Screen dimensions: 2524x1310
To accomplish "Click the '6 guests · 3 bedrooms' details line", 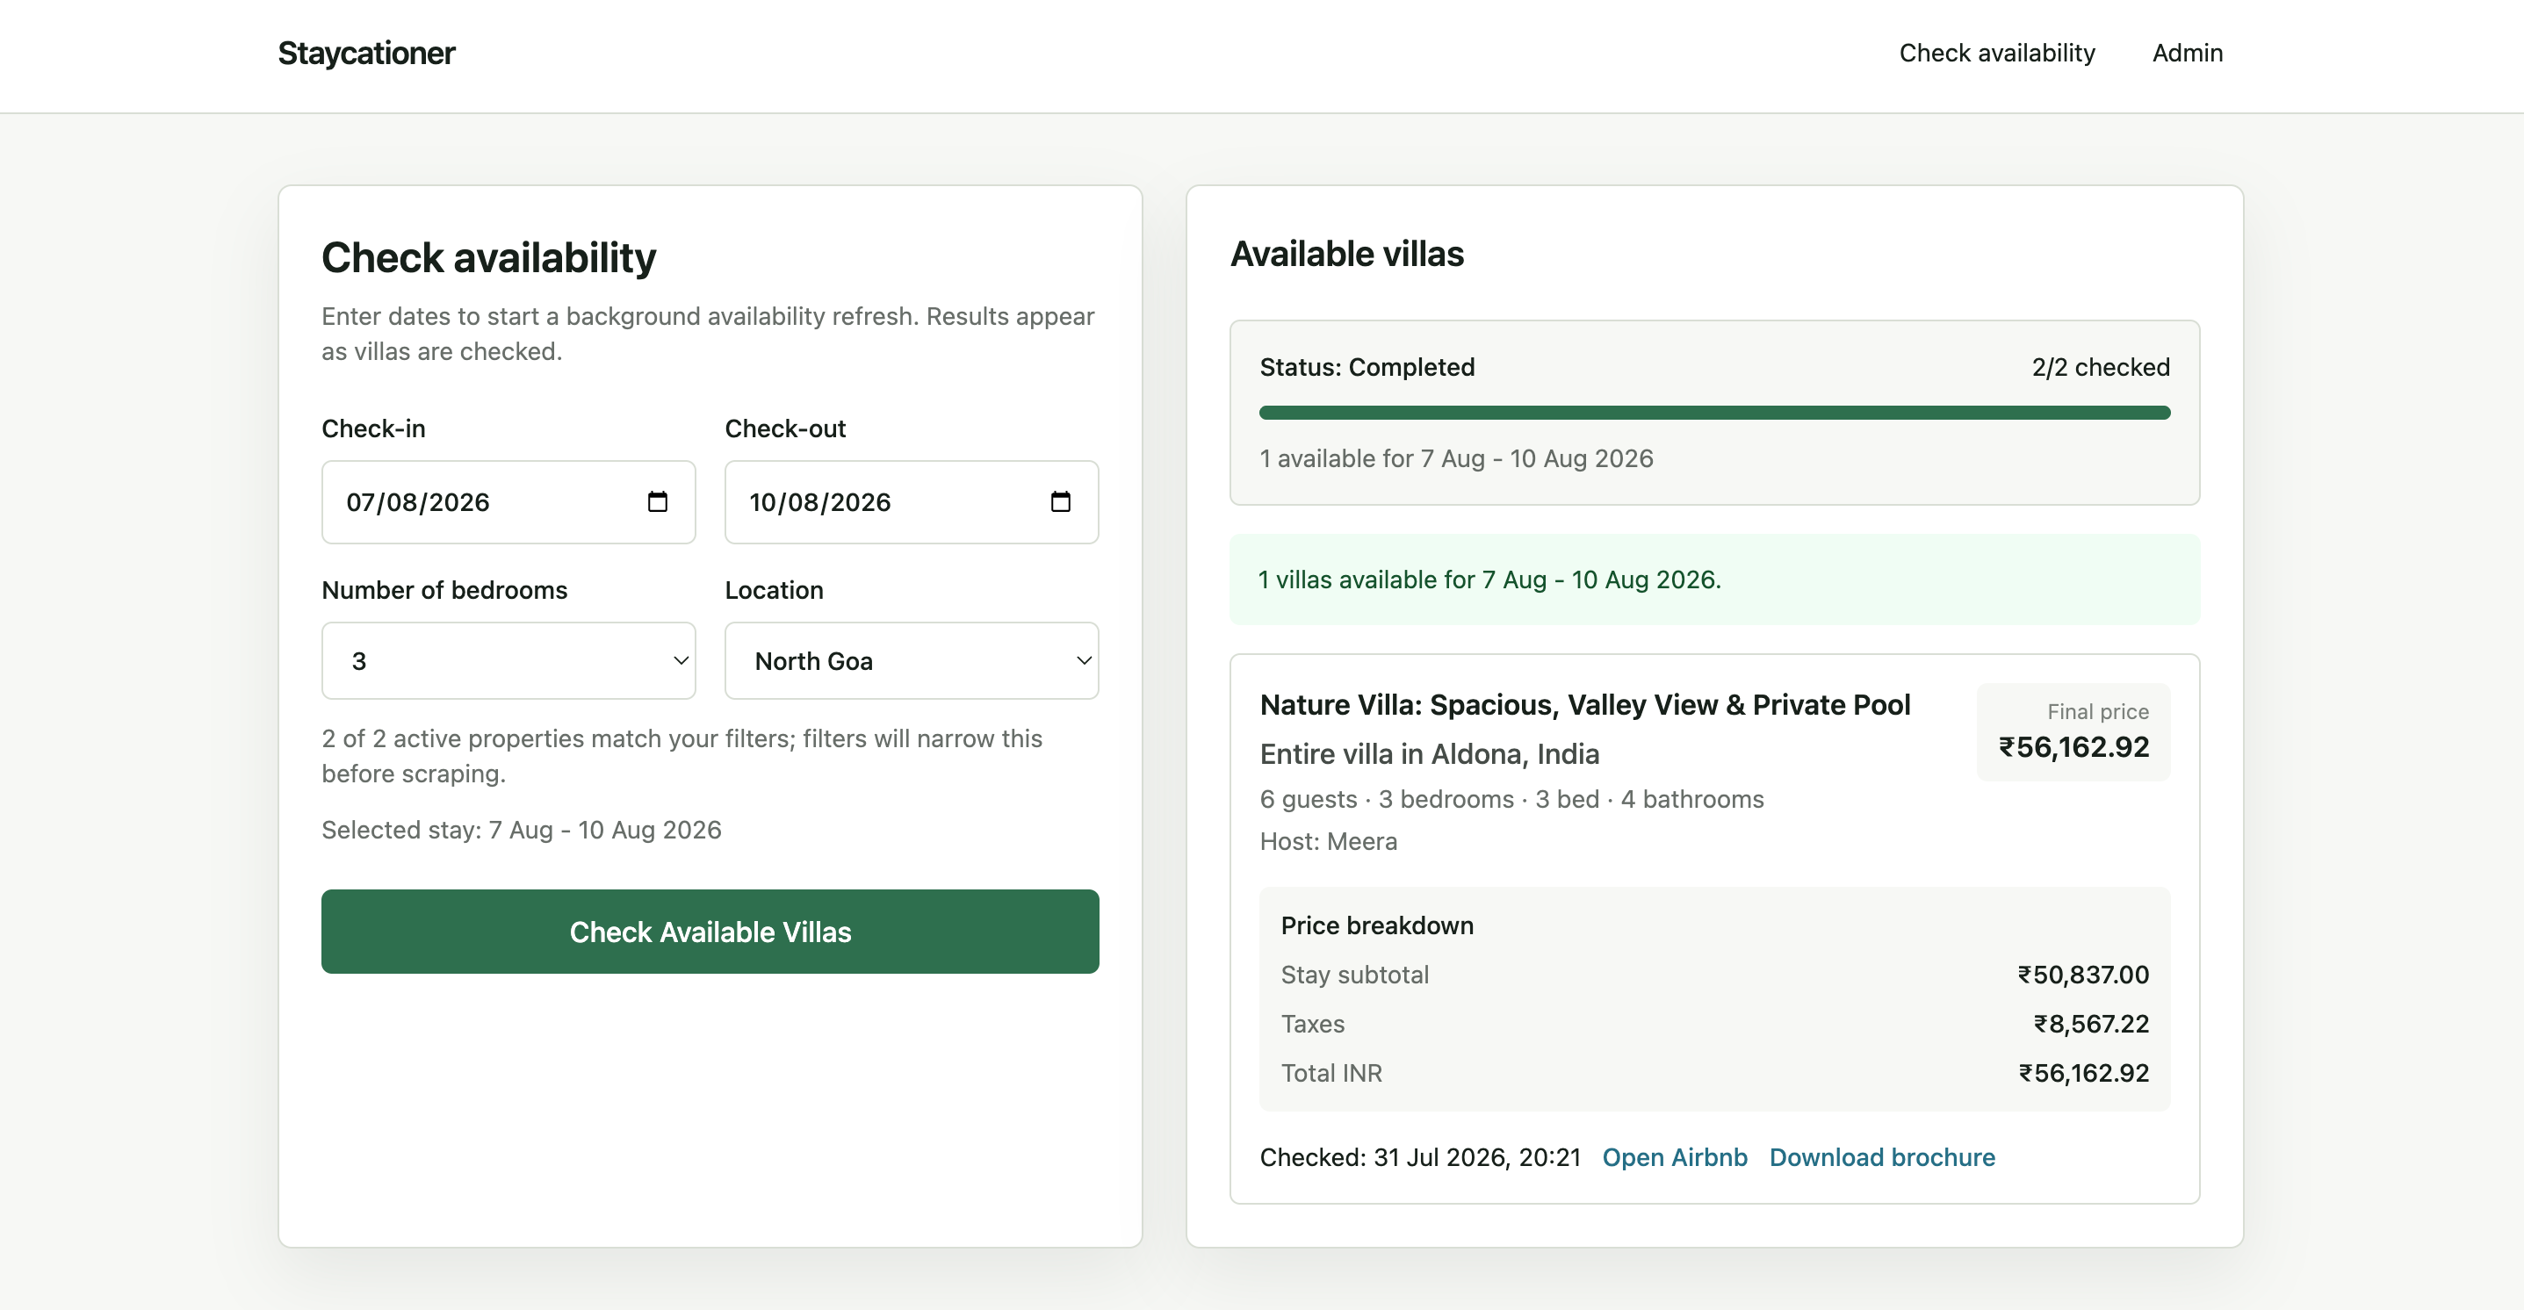I will [1511, 798].
